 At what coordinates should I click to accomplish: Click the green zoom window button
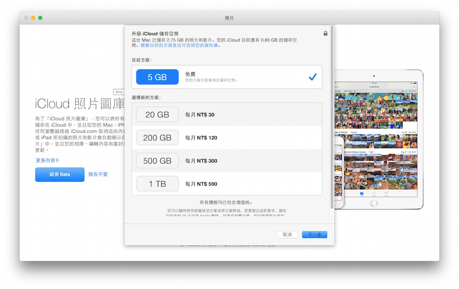click(x=40, y=18)
